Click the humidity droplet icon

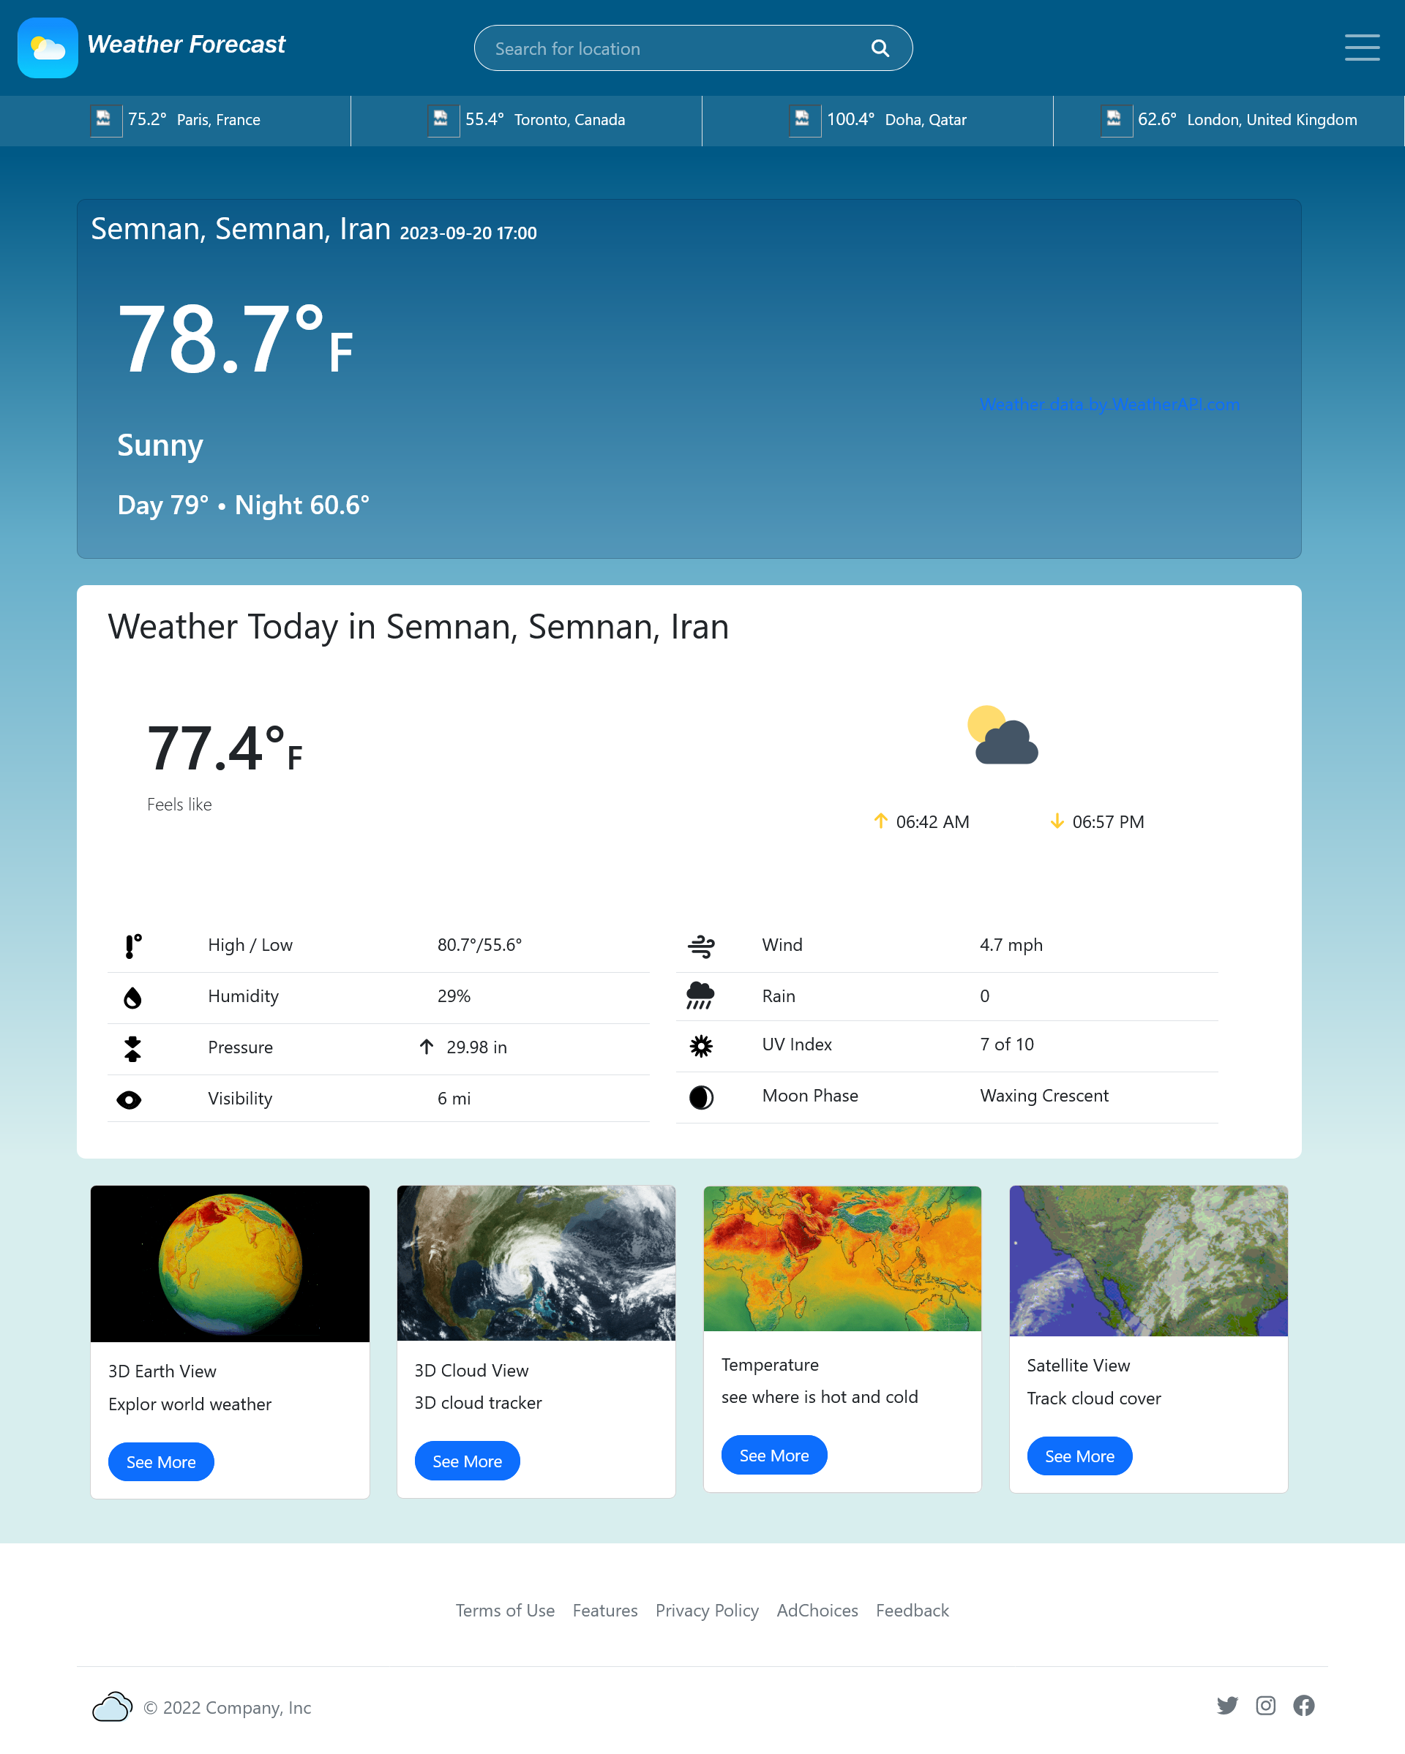click(132, 995)
